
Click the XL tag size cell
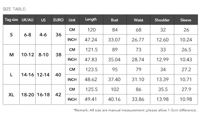click(x=11, y=95)
